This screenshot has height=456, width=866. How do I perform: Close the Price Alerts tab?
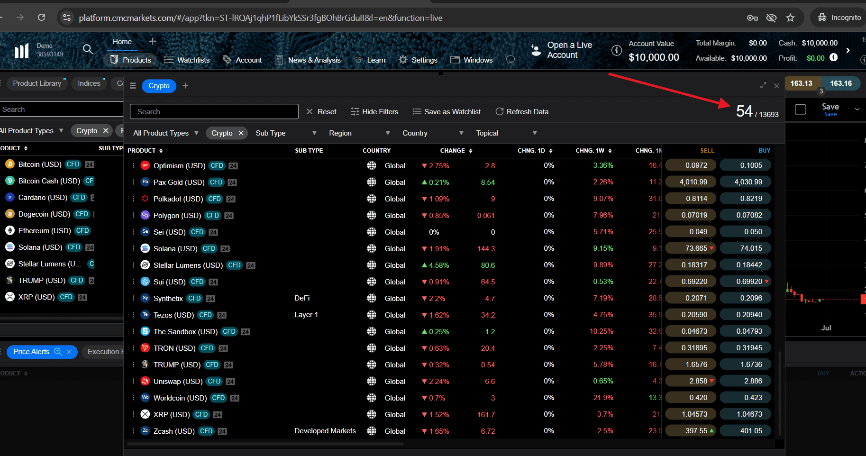(69, 352)
